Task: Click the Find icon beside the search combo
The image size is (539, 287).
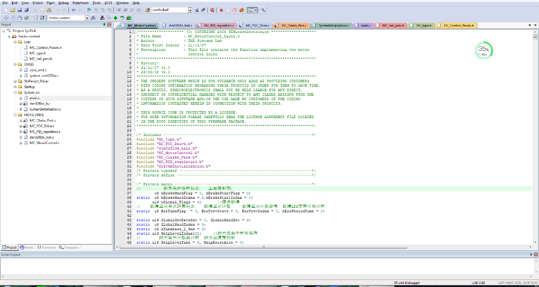Action: [197, 10]
